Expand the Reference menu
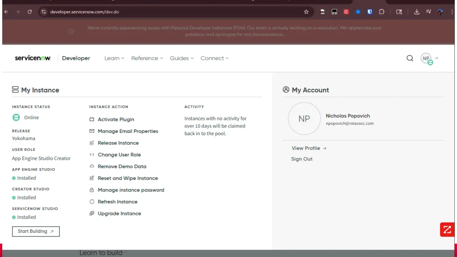457x257 pixels. 147,58
